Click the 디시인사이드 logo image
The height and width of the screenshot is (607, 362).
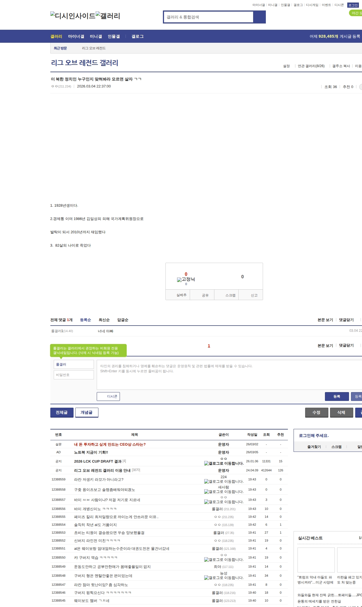(x=73, y=16)
